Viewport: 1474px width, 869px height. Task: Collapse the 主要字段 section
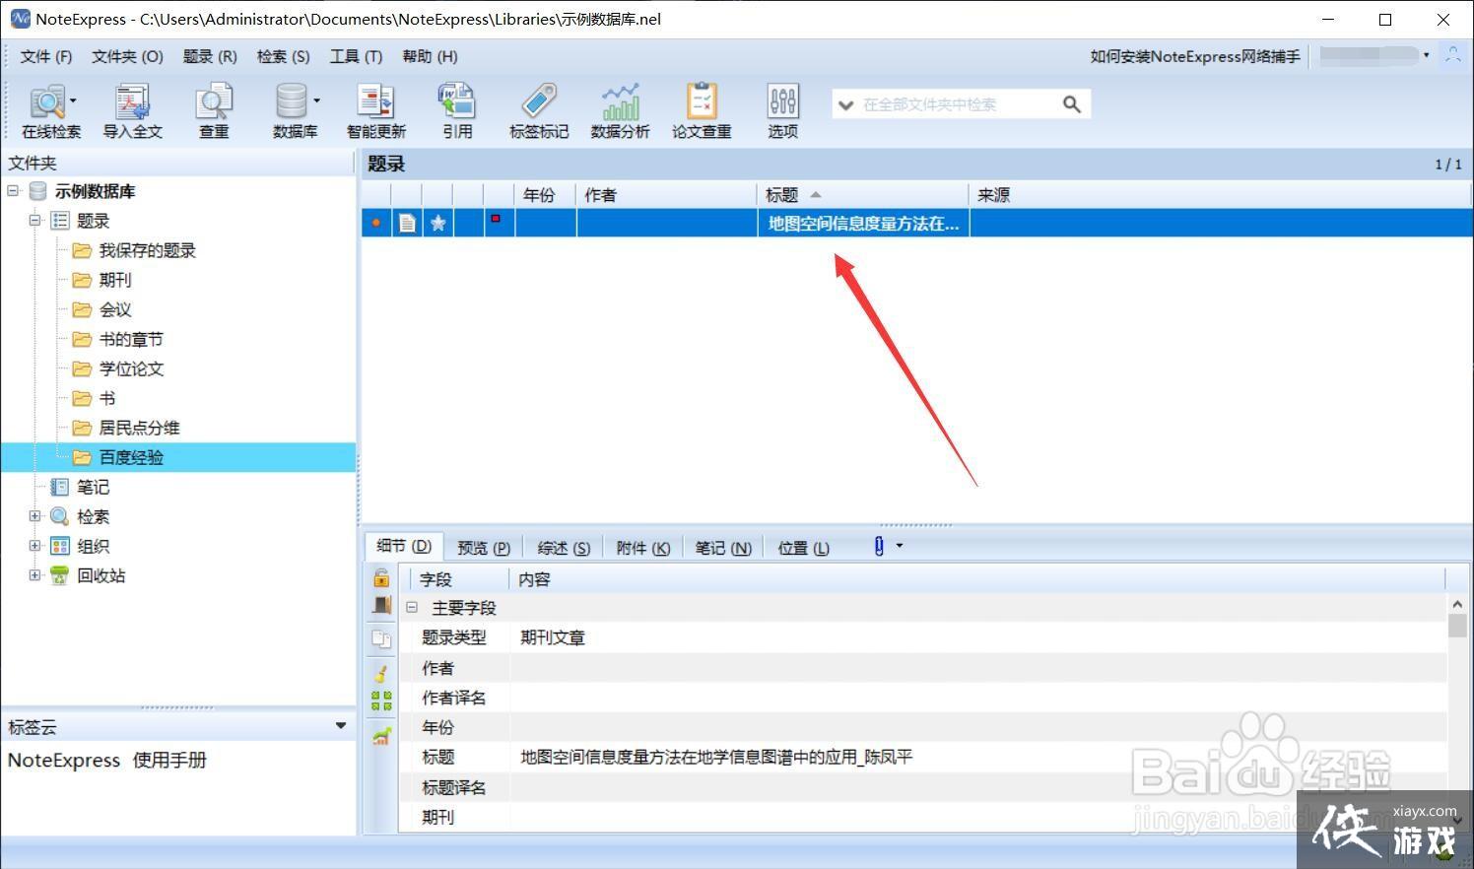tap(412, 608)
